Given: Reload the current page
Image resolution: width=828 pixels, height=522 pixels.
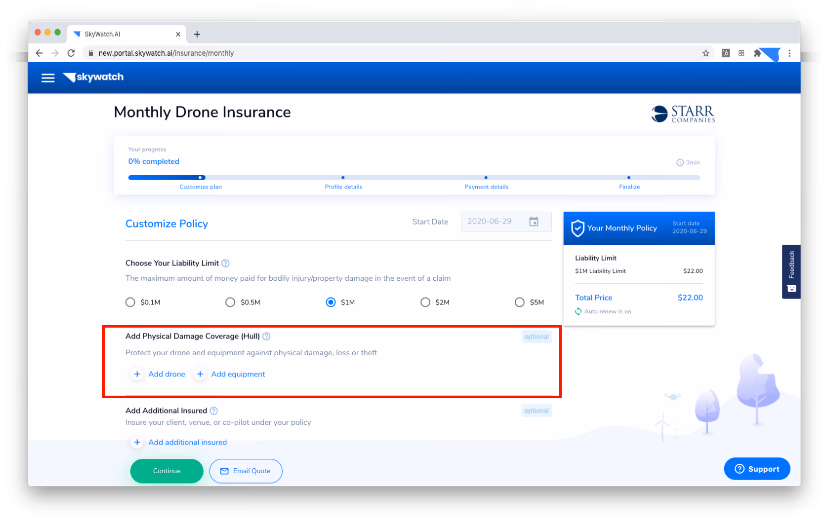Looking at the screenshot, I should pyautogui.click(x=71, y=53).
